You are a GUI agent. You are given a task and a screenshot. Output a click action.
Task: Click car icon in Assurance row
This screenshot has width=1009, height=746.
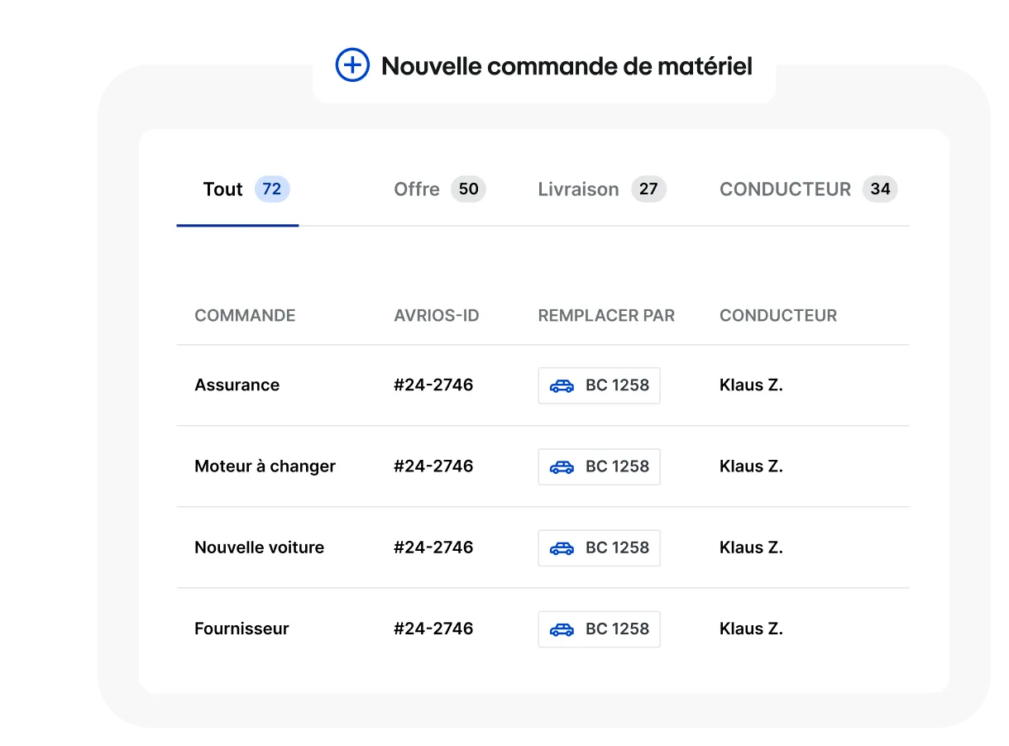tap(562, 385)
